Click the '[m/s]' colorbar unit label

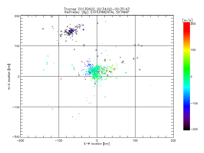point(187,21)
